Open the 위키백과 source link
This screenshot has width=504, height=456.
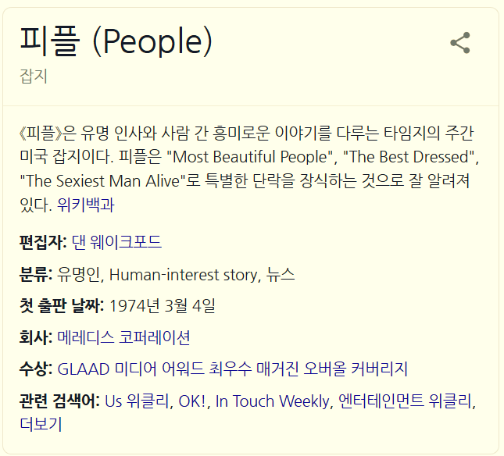[85, 205]
